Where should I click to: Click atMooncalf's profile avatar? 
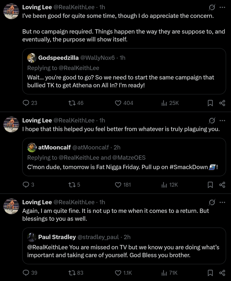pos(31,147)
